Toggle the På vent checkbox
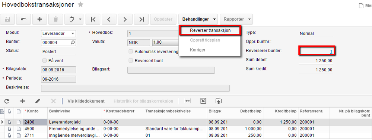This screenshot has height=140, width=372. 44,60
